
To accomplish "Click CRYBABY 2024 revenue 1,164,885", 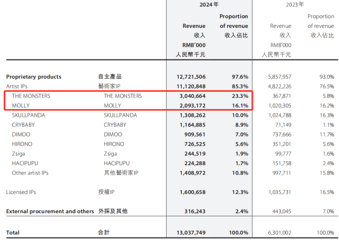I will [193, 125].
